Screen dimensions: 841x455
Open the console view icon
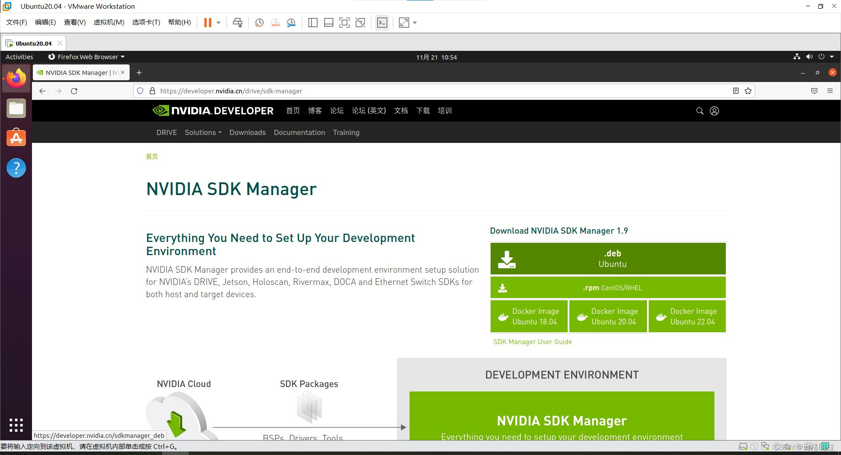tap(382, 22)
